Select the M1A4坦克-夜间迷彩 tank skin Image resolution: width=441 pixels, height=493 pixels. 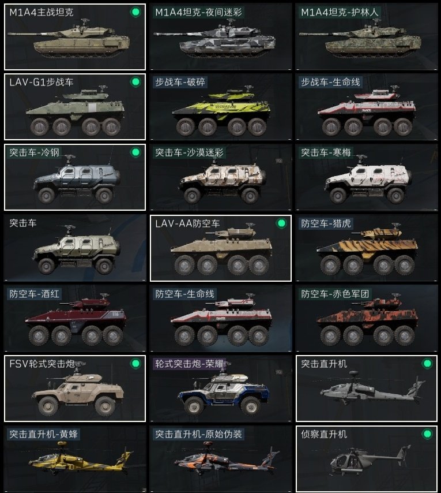(x=221, y=37)
